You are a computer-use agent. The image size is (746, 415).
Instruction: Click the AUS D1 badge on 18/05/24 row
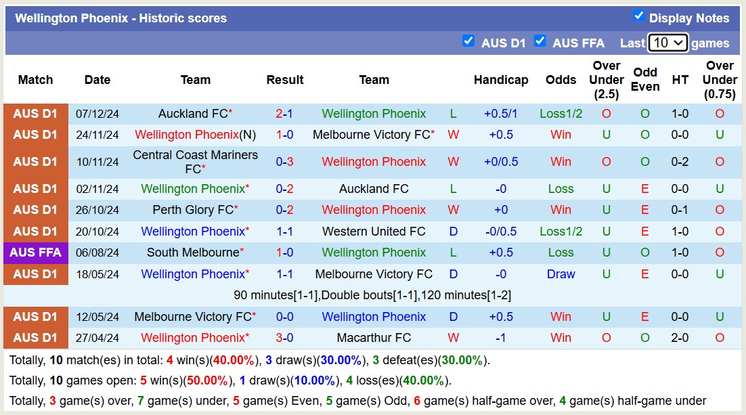(x=36, y=274)
